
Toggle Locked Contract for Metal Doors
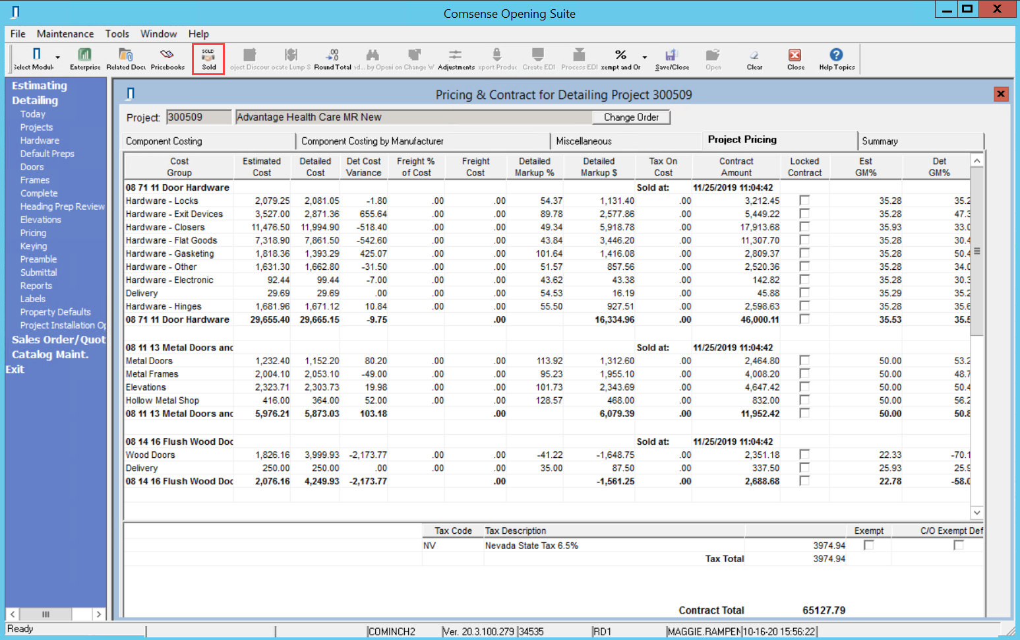pos(804,360)
